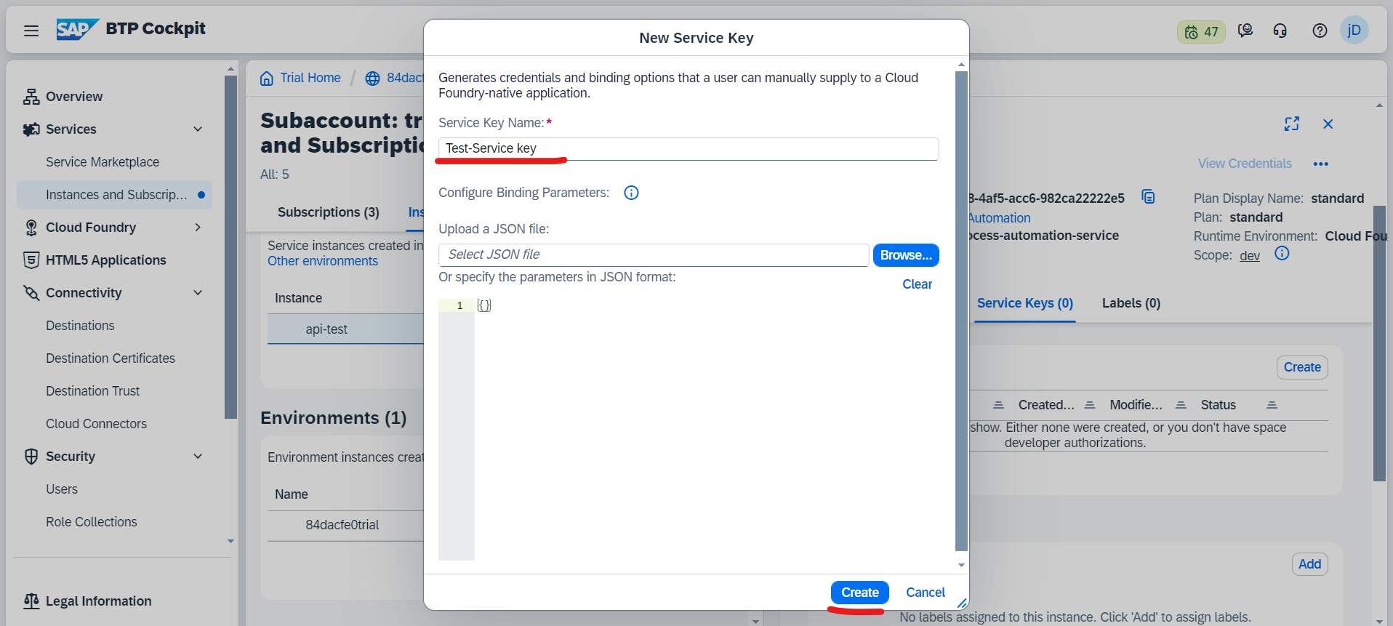Switch to Service Keys (0) tab

click(1025, 304)
